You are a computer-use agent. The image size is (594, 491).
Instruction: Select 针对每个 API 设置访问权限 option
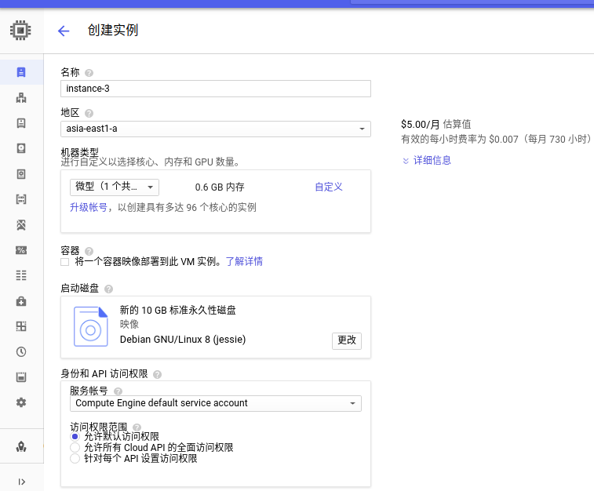click(x=75, y=458)
